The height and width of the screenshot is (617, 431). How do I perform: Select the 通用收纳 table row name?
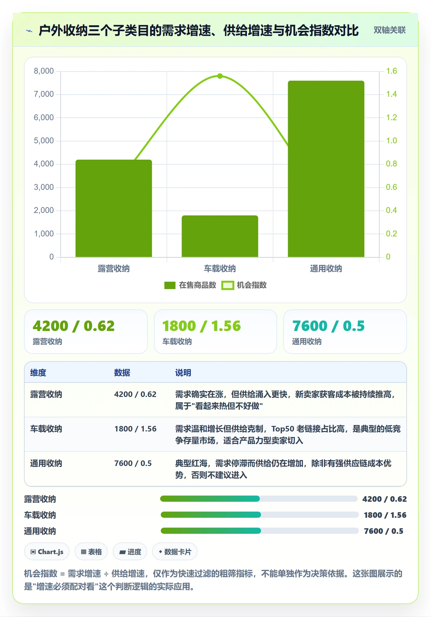(x=46, y=463)
